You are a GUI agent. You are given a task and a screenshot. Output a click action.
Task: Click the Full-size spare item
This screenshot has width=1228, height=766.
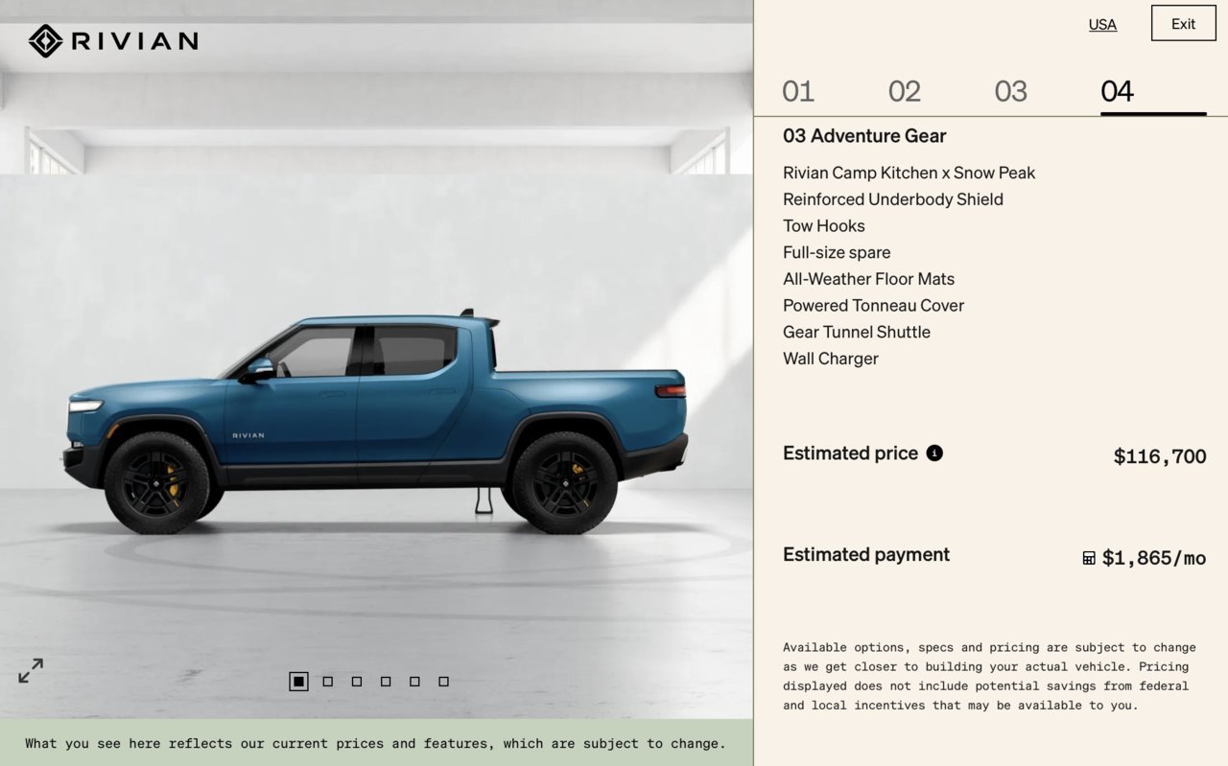tap(837, 252)
